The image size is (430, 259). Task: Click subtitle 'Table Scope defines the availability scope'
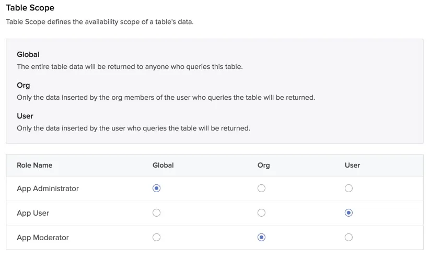[x=73, y=21]
